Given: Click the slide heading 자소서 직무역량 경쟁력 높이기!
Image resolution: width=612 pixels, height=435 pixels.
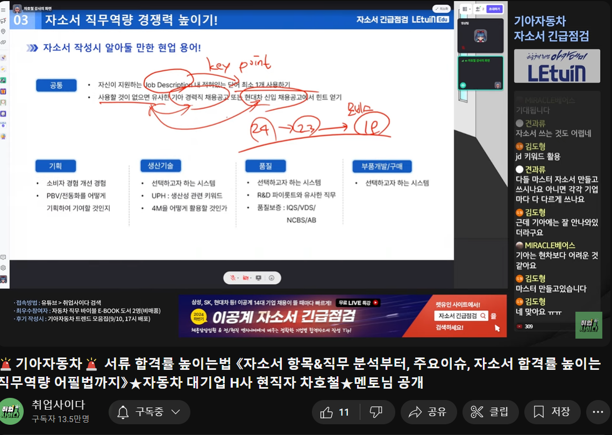Looking at the screenshot, I should point(131,19).
